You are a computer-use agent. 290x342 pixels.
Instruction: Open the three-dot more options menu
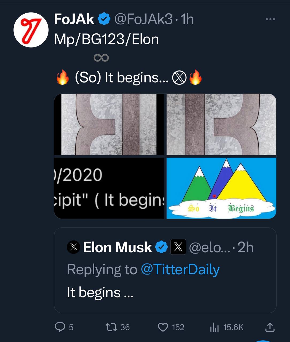(x=270, y=19)
